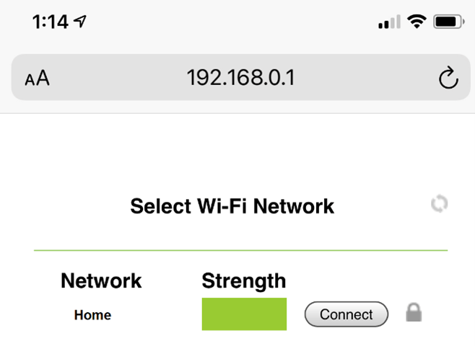This screenshot has width=475, height=346.
Task: Connect to the Home network
Action: click(347, 314)
